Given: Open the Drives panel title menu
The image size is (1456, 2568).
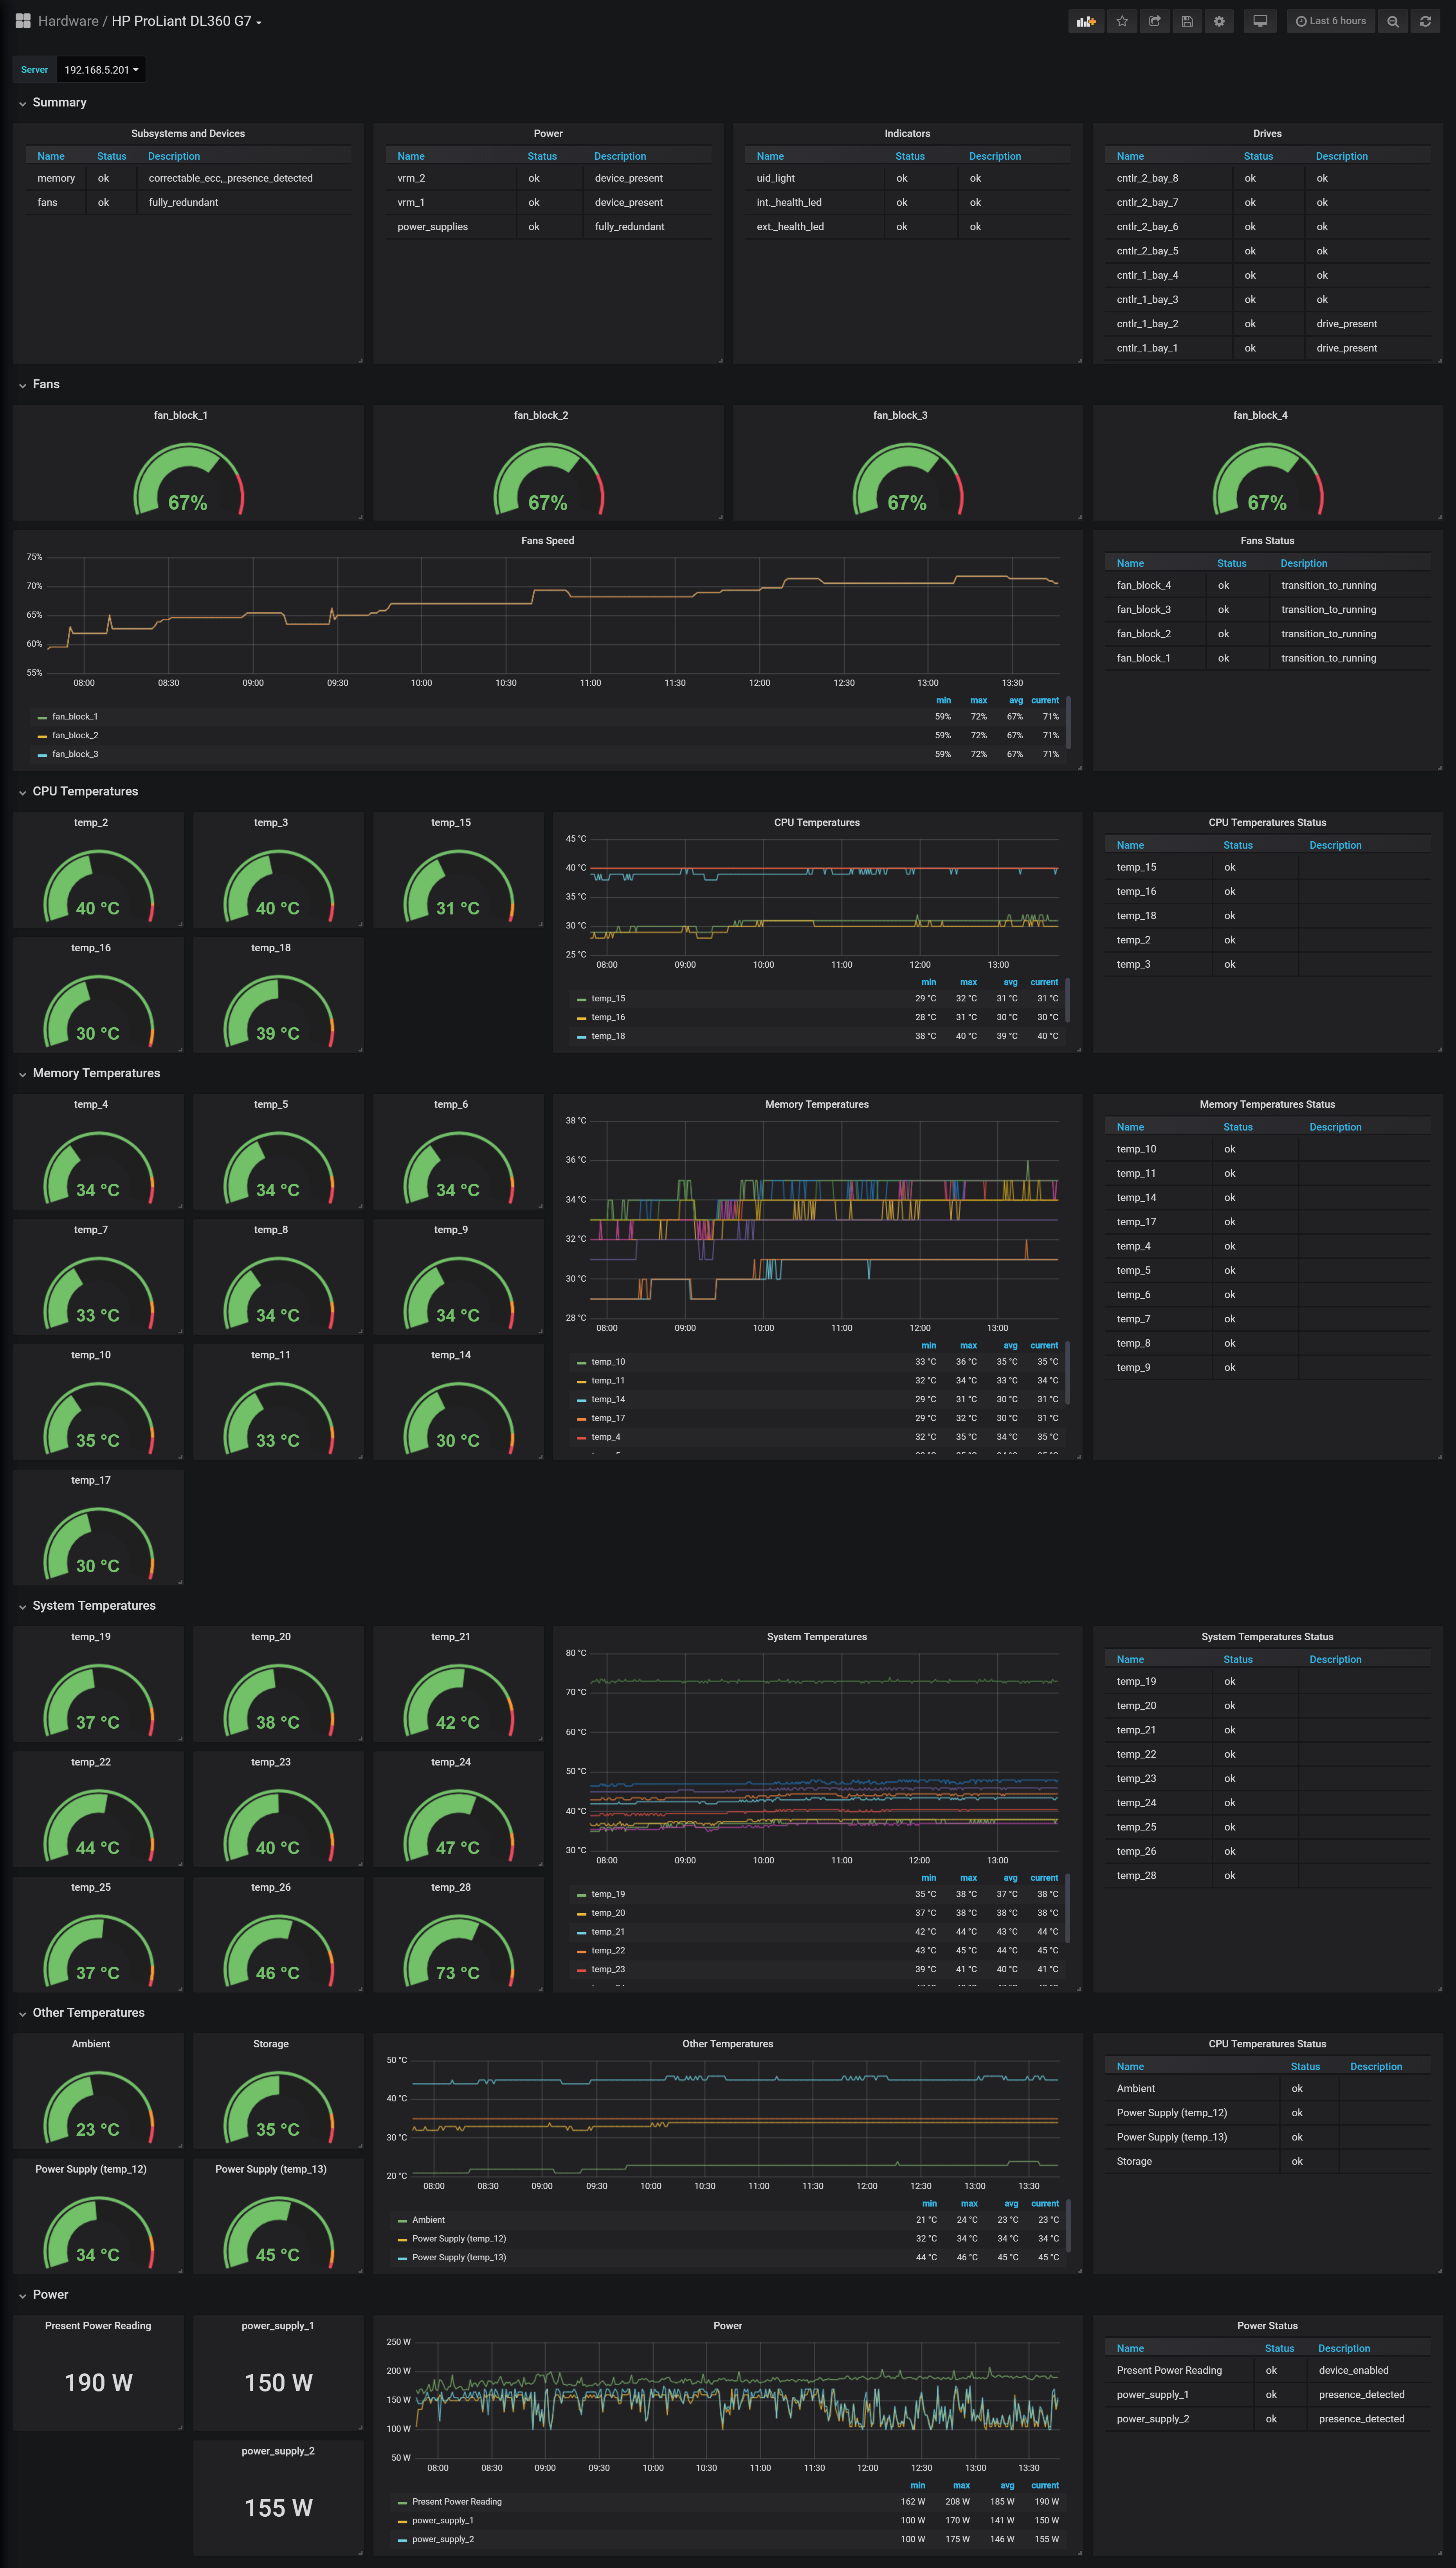Looking at the screenshot, I should 1267,134.
